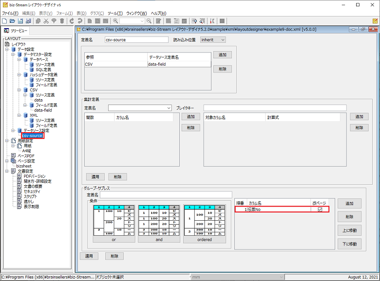Viewport: 380px width, 281px height.
Task: Click the 定義名 field containing csv-source
Action: (137, 40)
